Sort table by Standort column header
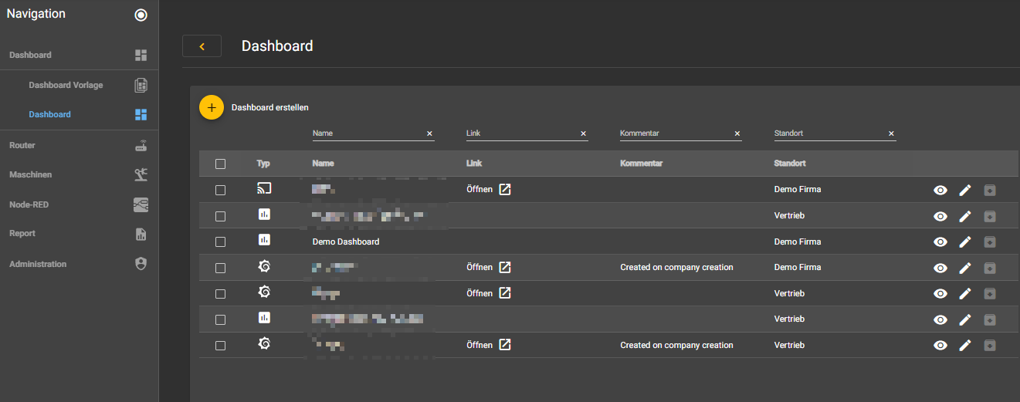The image size is (1020, 402). [790, 164]
